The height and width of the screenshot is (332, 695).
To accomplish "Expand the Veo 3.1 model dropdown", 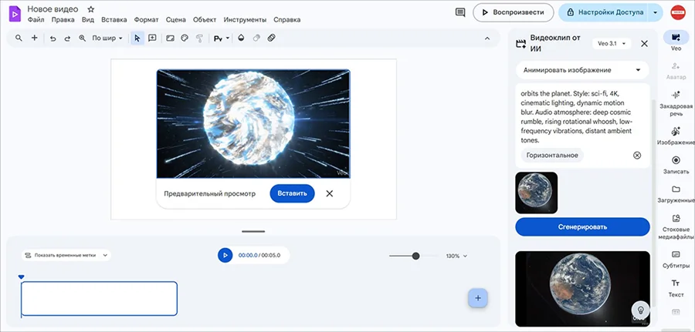I will 612,43.
